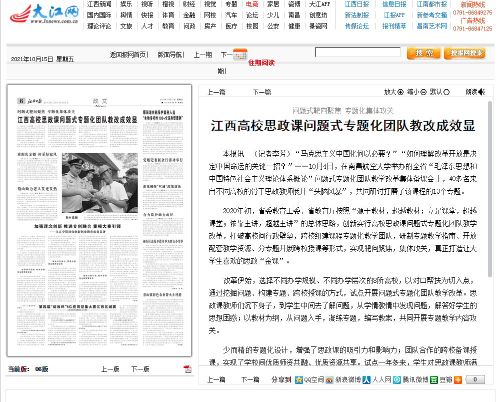Toggle 朗读 read-aloud speaker
The height and width of the screenshot is (402, 500).
[x=481, y=92]
